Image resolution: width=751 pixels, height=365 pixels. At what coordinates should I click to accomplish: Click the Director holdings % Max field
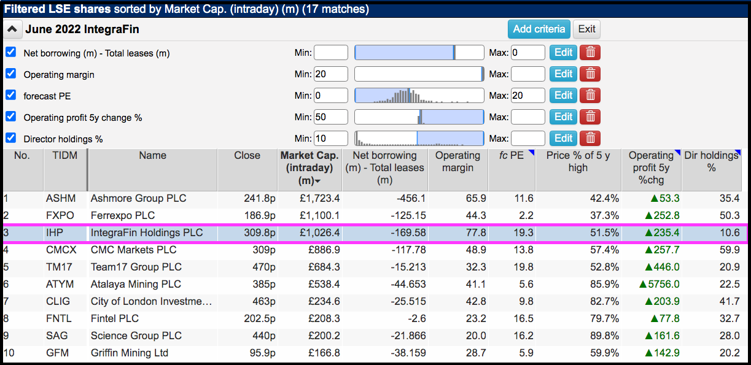[528, 139]
